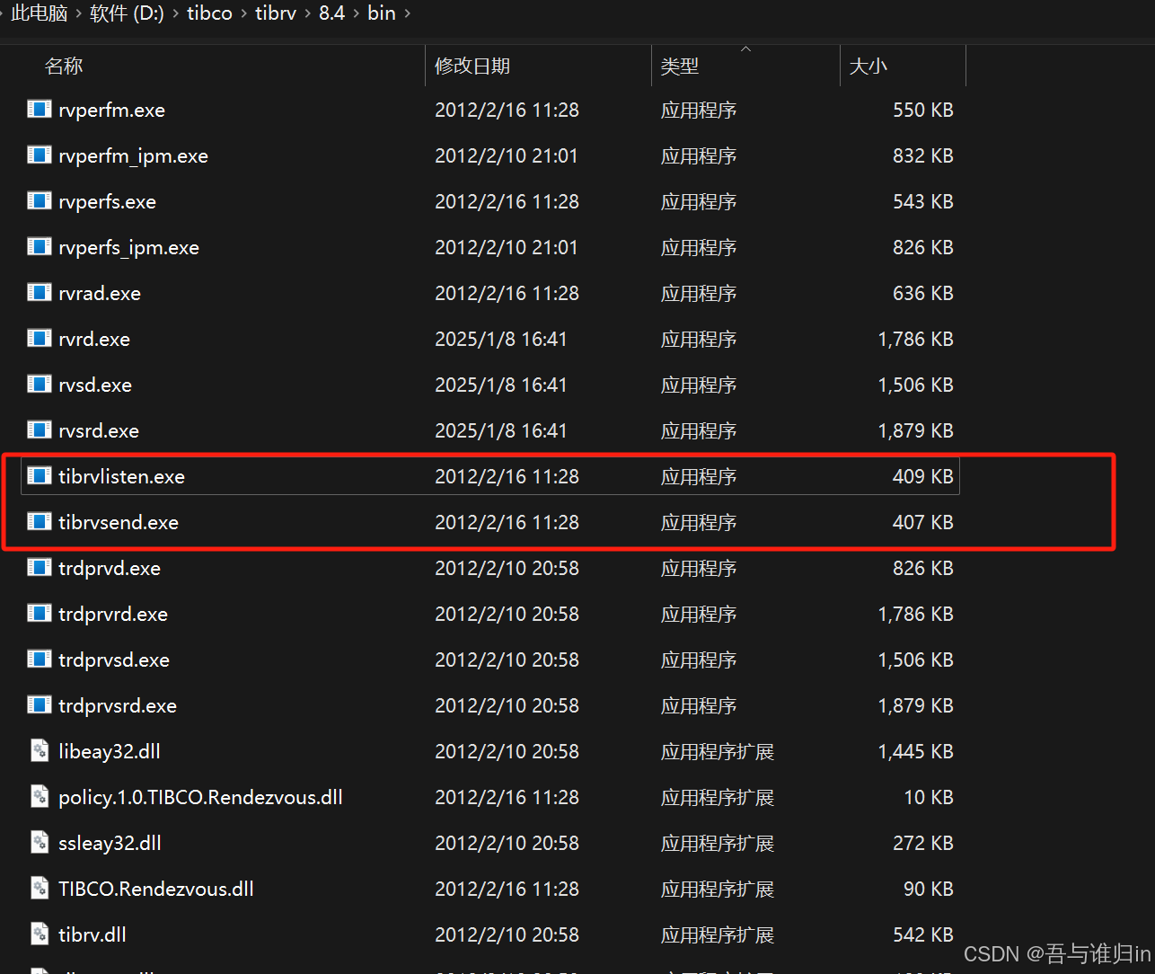The width and height of the screenshot is (1155, 974).
Task: Click the libeay32.dll file icon
Action: [x=40, y=750]
